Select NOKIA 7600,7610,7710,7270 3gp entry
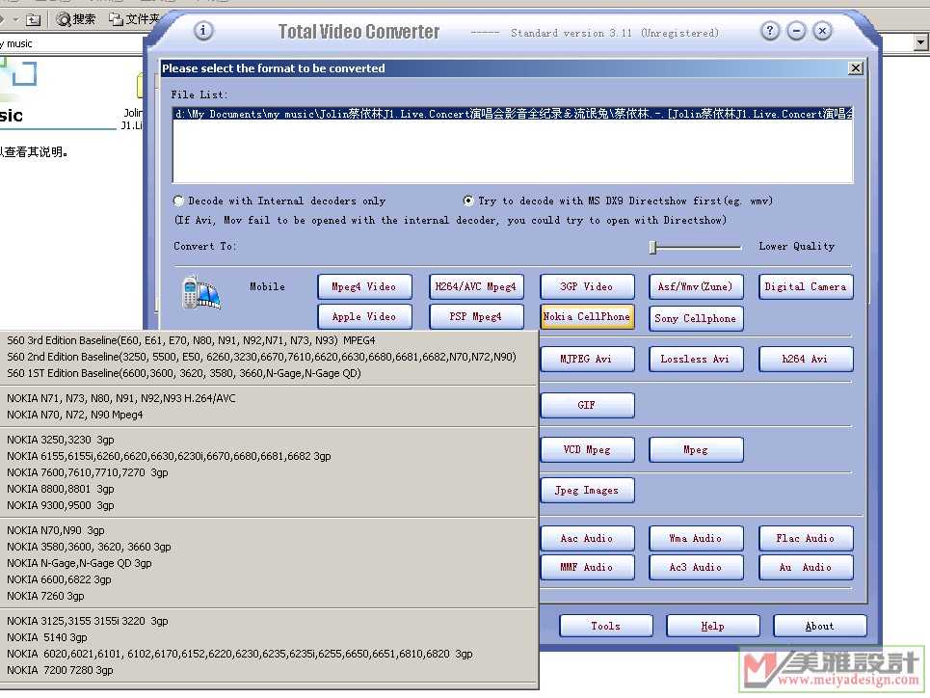The image size is (930, 698). 269,473
